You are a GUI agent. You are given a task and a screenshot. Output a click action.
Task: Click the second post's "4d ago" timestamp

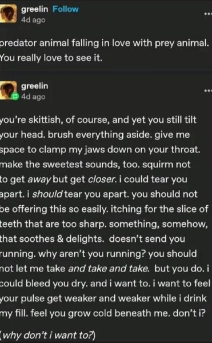point(33,97)
